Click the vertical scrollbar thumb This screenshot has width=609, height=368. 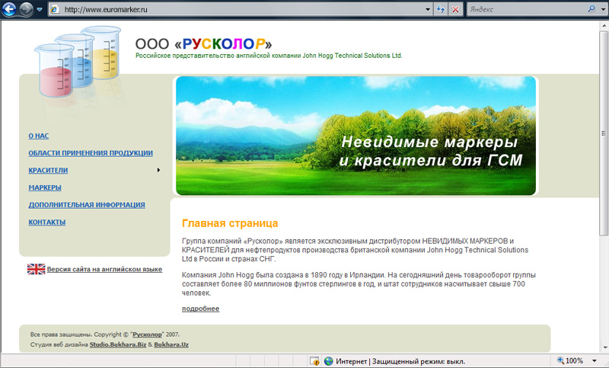coord(604,133)
